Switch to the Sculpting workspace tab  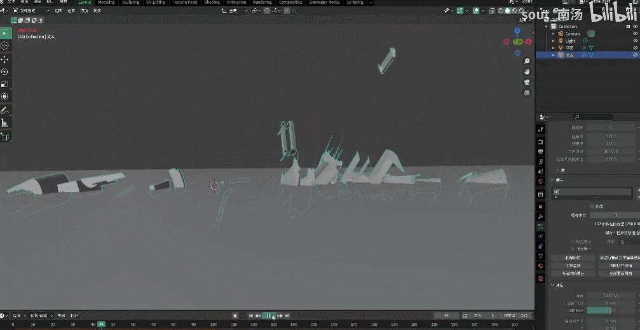[x=130, y=3]
